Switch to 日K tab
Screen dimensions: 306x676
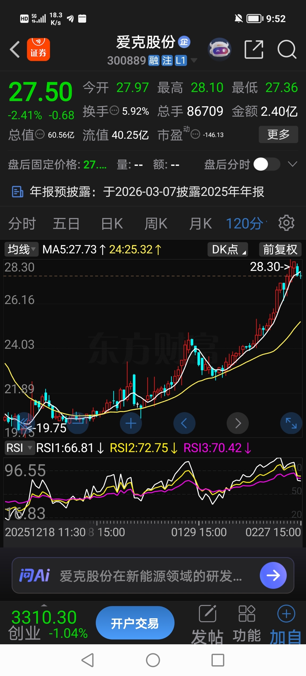112,223
